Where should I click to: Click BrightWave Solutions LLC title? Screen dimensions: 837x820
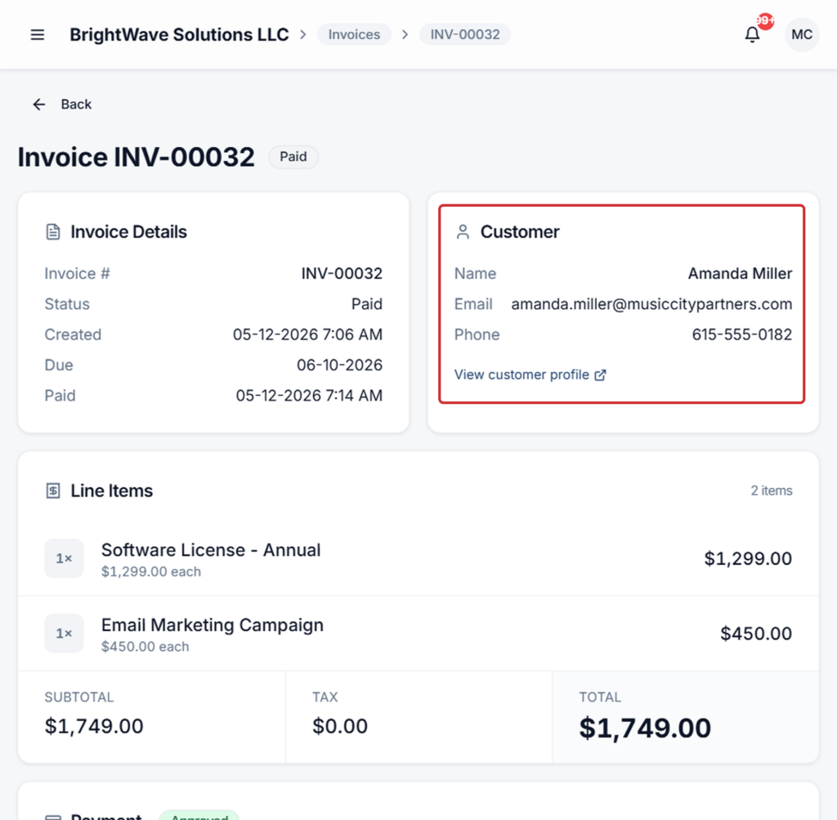[179, 34]
